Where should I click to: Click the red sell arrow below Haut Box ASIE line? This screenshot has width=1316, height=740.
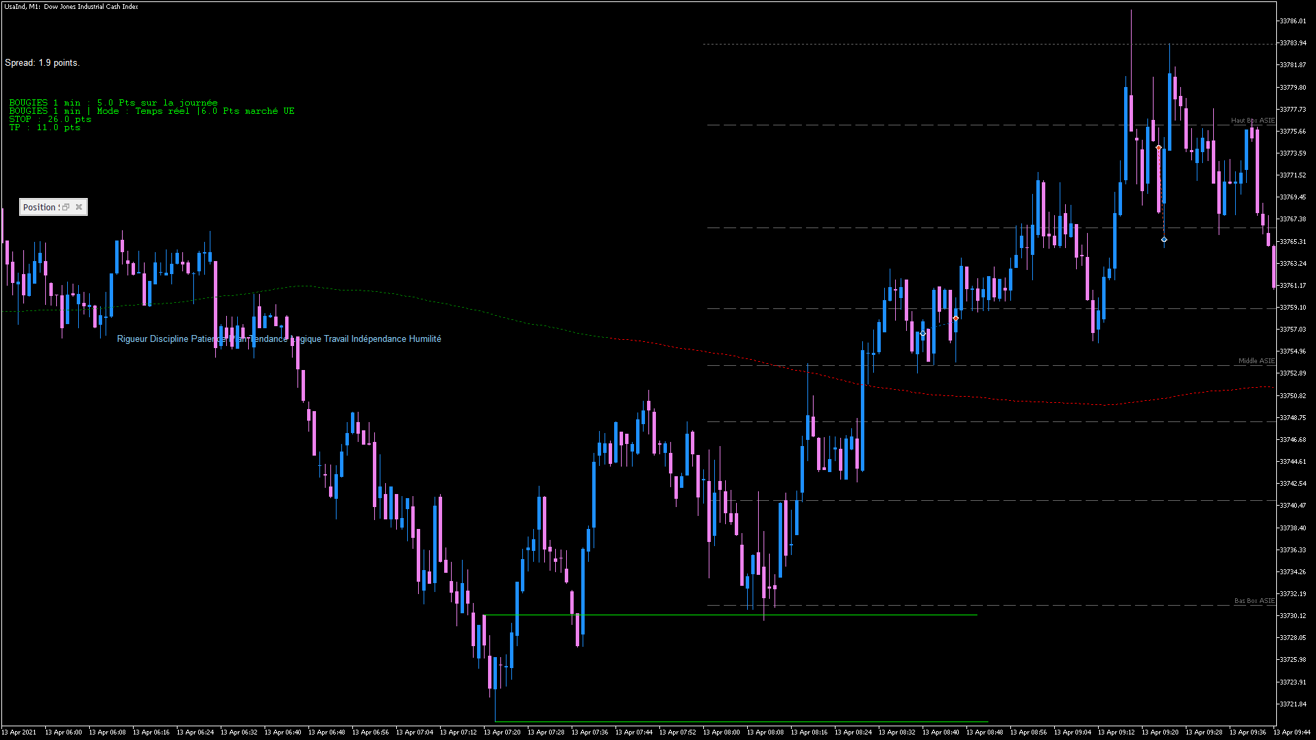(1158, 148)
